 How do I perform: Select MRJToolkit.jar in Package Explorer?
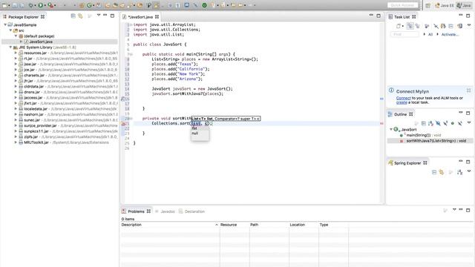point(36,142)
